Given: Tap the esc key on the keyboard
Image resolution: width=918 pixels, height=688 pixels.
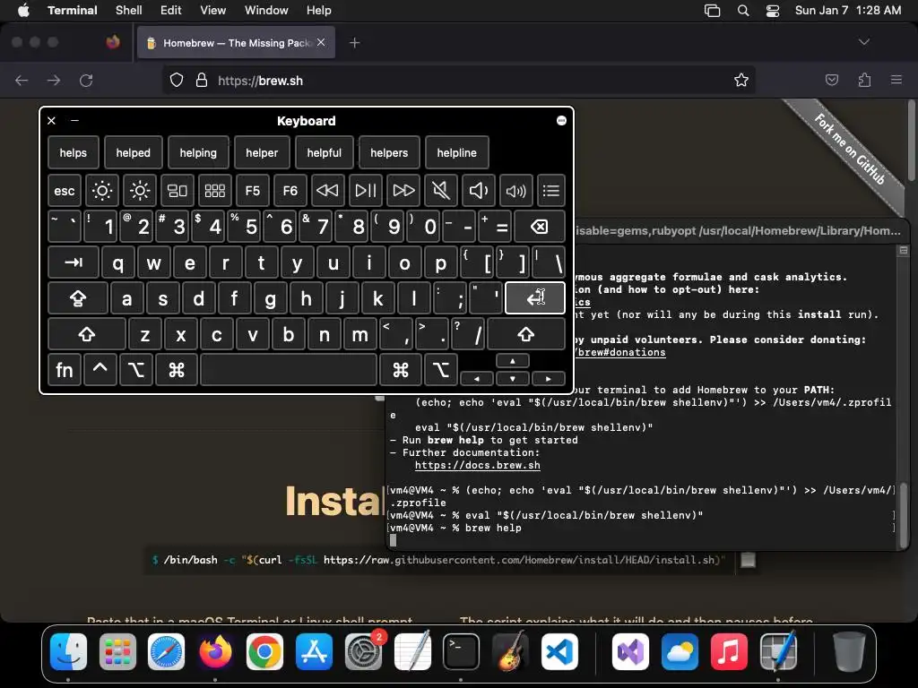Looking at the screenshot, I should pyautogui.click(x=65, y=190).
